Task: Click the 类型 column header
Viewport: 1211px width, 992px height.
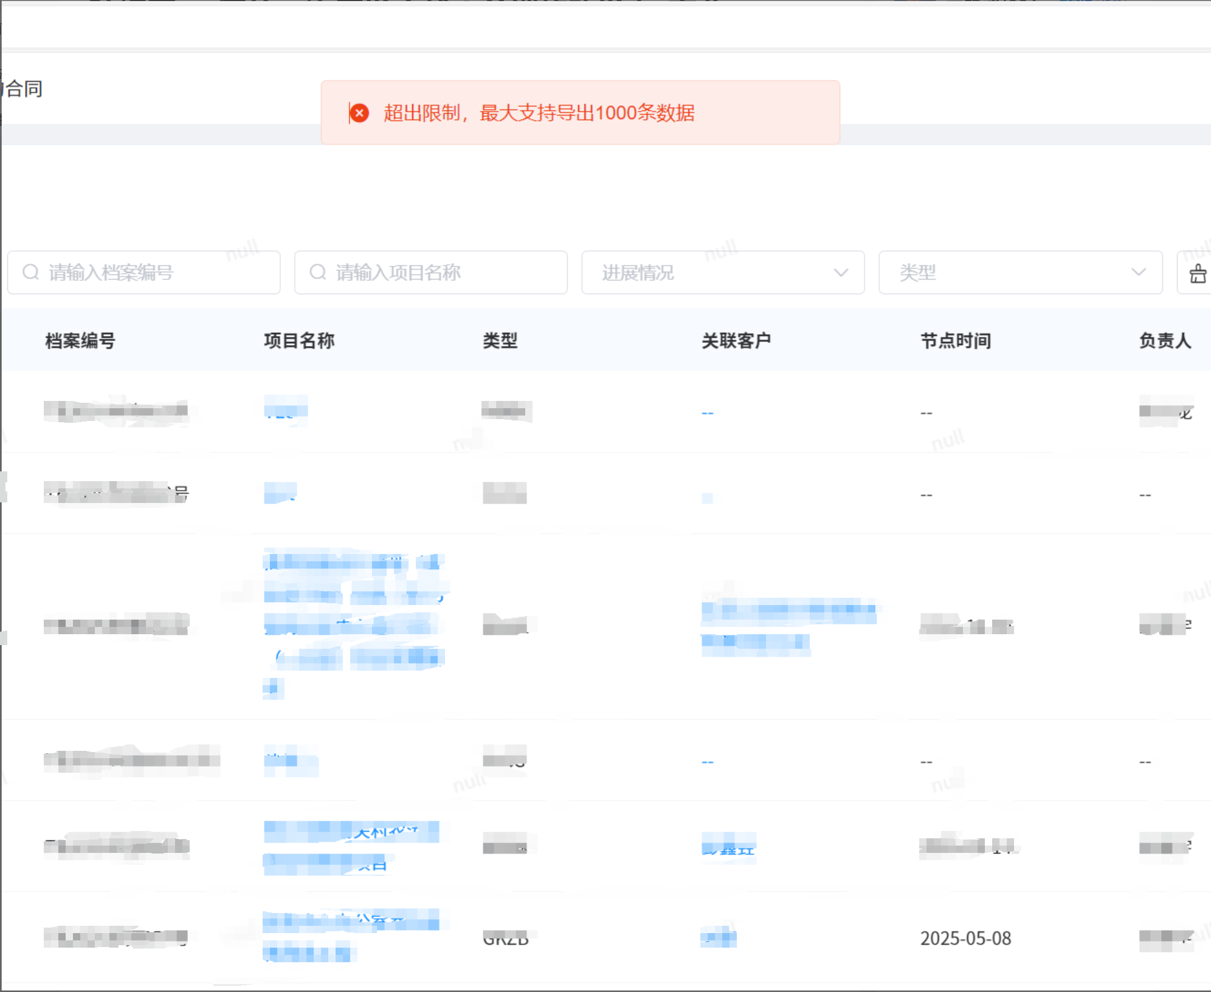Action: pos(500,341)
